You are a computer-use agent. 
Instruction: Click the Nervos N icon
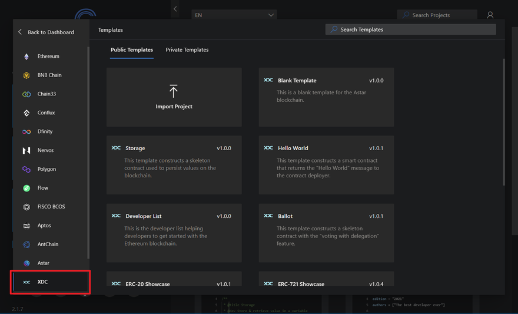point(26,150)
